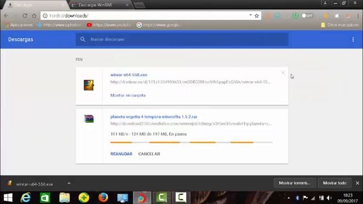
Task: Open Windows Start menu
Action: 8,198
